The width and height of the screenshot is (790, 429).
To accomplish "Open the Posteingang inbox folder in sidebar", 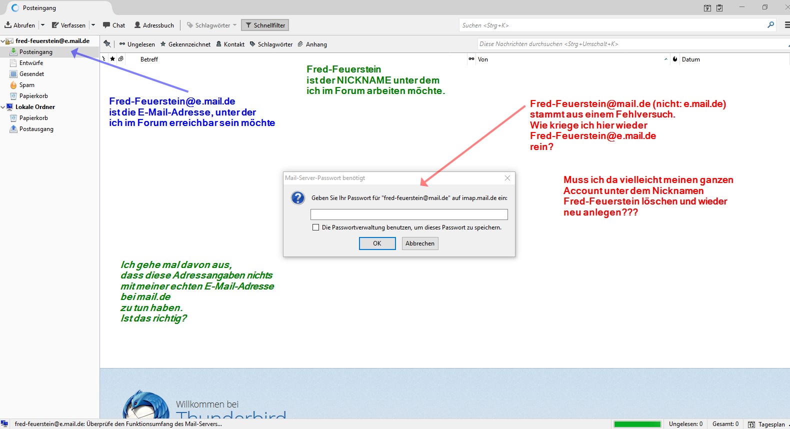I will pos(50,52).
